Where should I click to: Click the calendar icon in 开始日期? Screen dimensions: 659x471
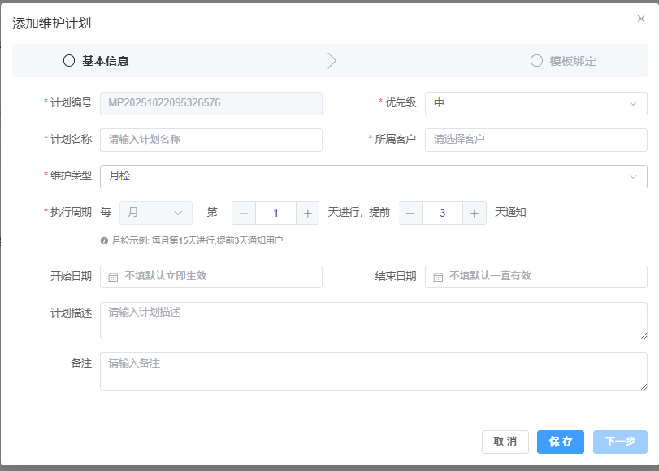point(114,277)
